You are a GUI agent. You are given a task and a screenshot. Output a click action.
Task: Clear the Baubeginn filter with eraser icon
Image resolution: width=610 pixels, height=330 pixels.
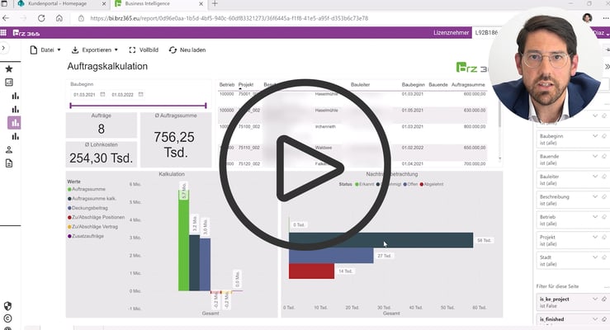(x=603, y=135)
